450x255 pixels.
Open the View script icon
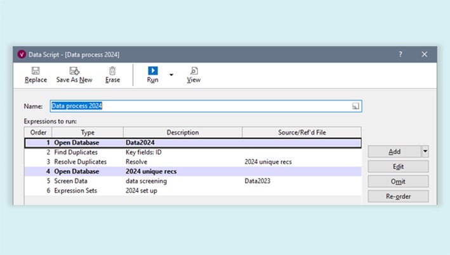(194, 71)
